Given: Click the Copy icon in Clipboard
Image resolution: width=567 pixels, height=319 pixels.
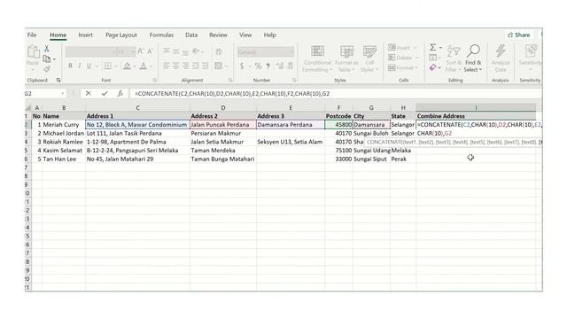Looking at the screenshot, I should pyautogui.click(x=47, y=58).
